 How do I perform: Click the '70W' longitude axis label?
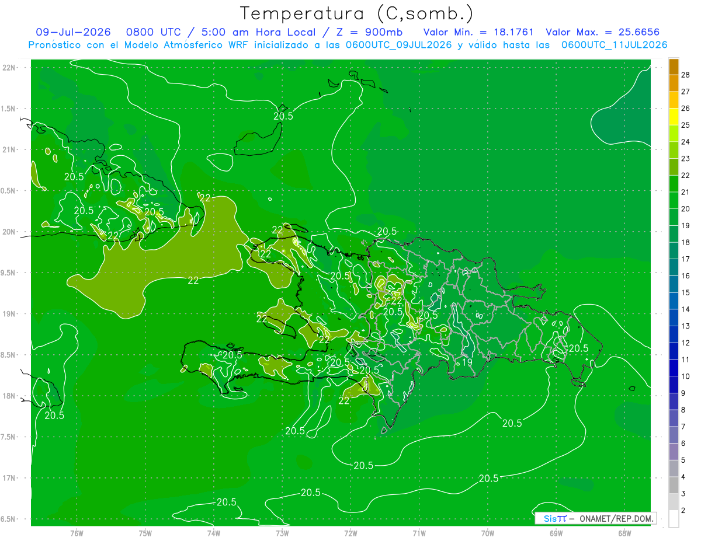pyautogui.click(x=488, y=533)
